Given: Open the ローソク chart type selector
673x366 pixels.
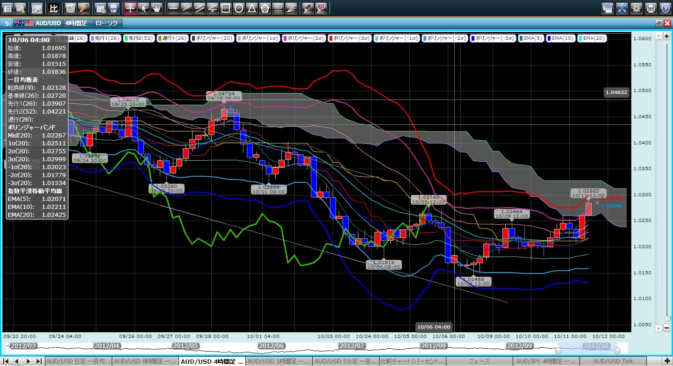Looking at the screenshot, I should (107, 23).
